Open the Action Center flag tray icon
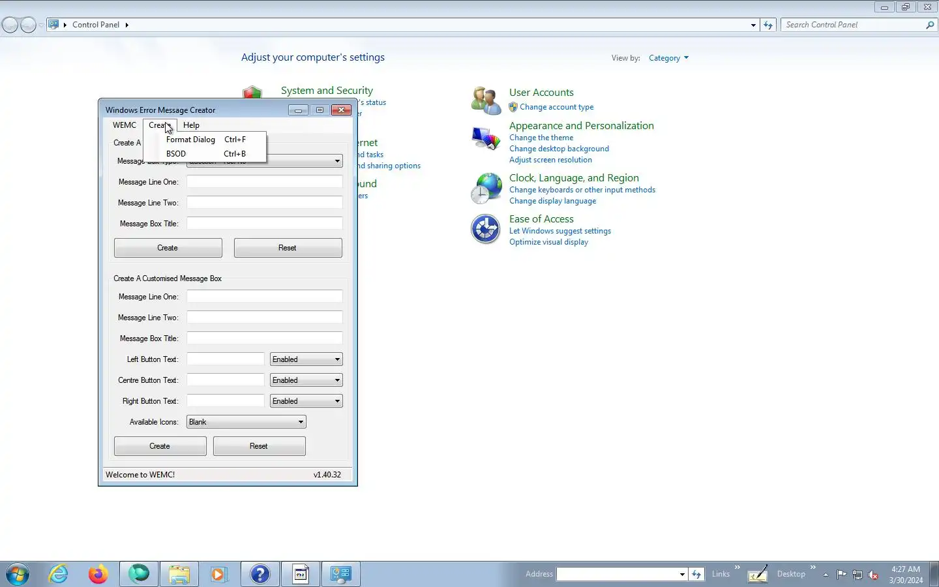939x587 pixels. click(842, 575)
